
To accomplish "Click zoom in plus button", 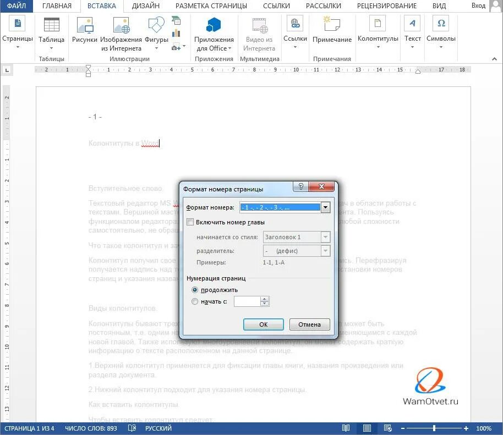I will 466,428.
